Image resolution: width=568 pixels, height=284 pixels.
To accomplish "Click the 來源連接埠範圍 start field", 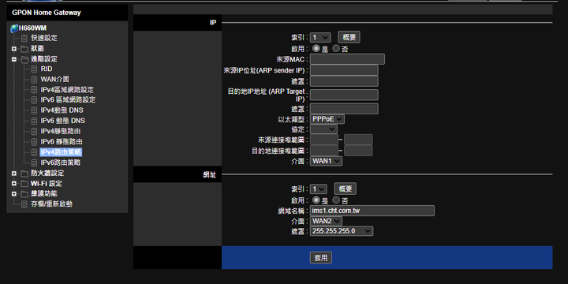I will click(x=324, y=140).
